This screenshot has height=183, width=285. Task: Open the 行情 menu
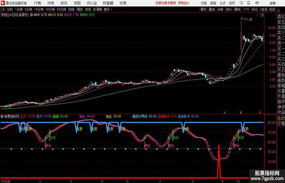pos(38,3)
